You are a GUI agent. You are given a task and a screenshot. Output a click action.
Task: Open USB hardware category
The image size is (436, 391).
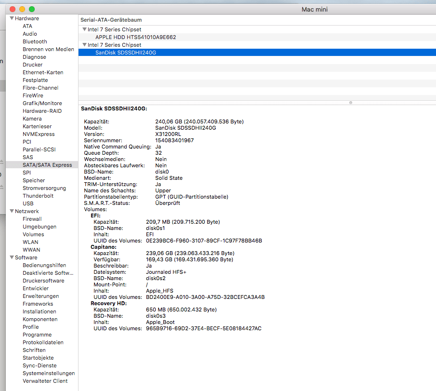(x=28, y=203)
